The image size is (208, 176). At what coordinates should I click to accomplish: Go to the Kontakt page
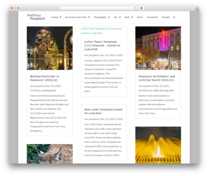click(x=166, y=17)
